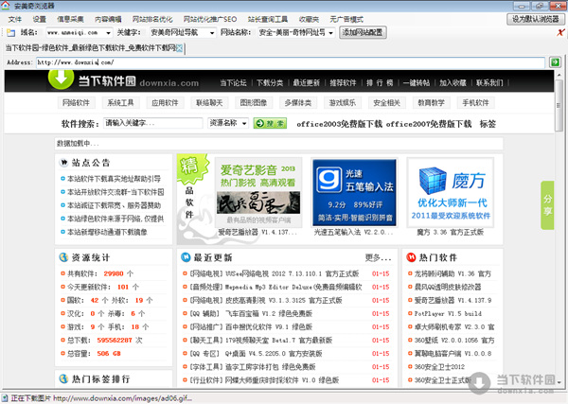Select the 系统工具 category
The width and height of the screenshot is (568, 404).
click(120, 103)
